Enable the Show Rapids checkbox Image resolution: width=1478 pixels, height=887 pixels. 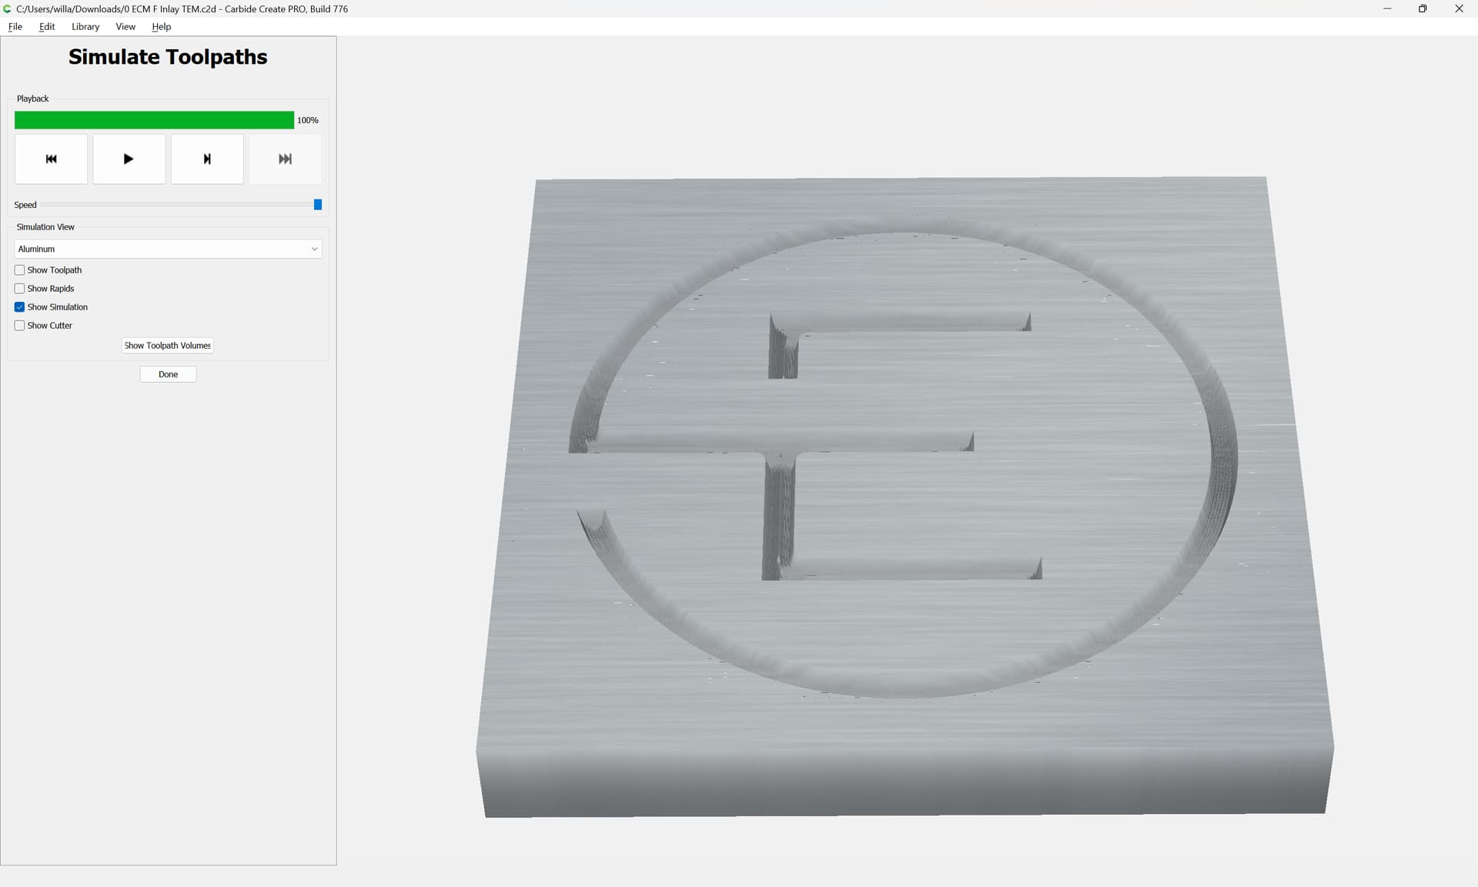20,289
